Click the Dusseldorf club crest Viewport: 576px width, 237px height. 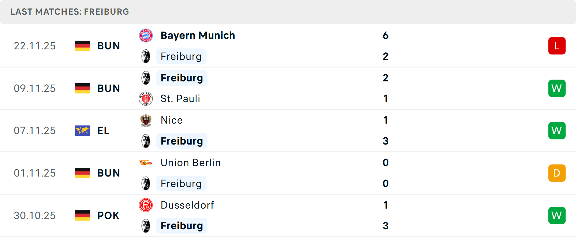pos(146,205)
